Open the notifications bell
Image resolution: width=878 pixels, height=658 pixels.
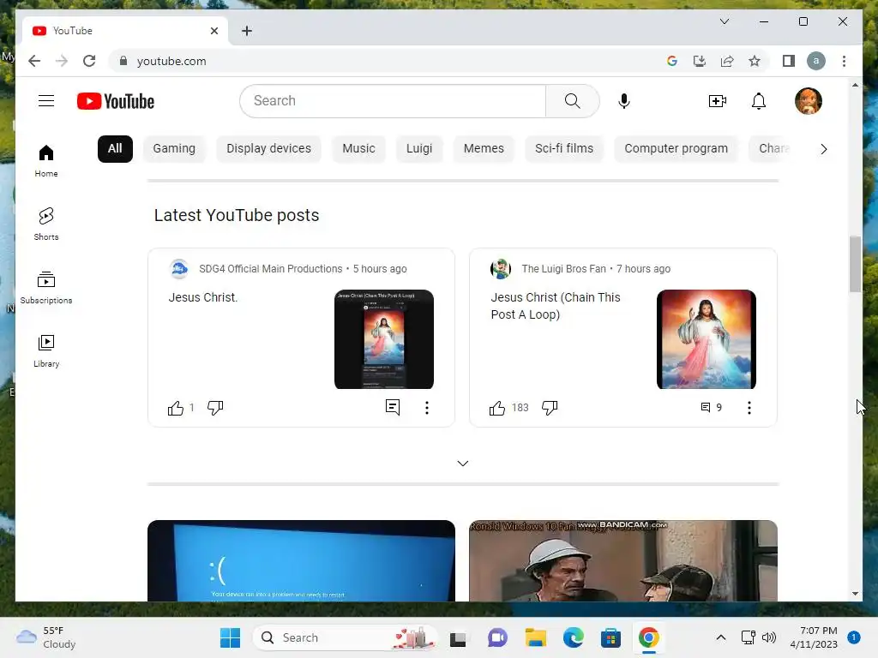tap(759, 101)
